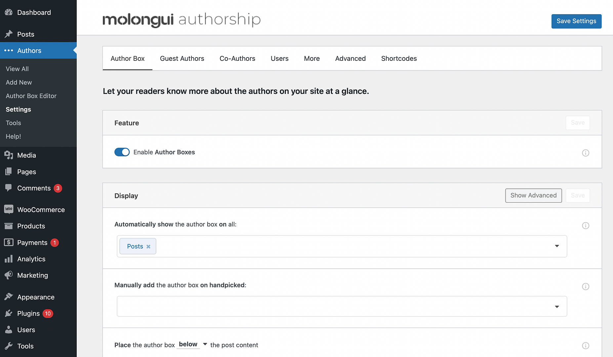Click the Payments dollar icon

9,242
